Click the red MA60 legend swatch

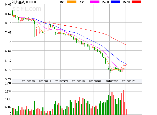coord(136,2)
